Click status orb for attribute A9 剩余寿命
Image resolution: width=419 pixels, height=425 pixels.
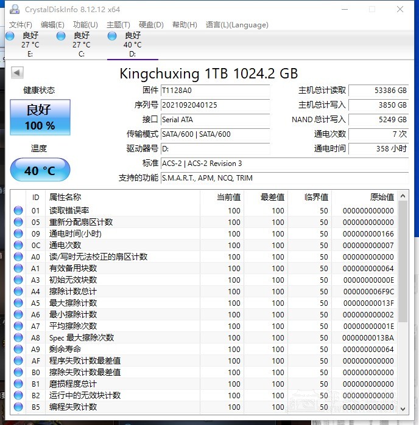point(18,350)
